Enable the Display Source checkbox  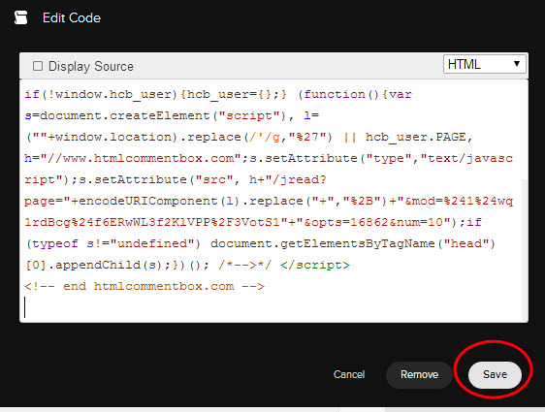(x=38, y=66)
